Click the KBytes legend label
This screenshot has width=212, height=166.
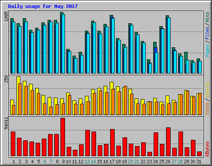pyautogui.click(x=207, y=149)
